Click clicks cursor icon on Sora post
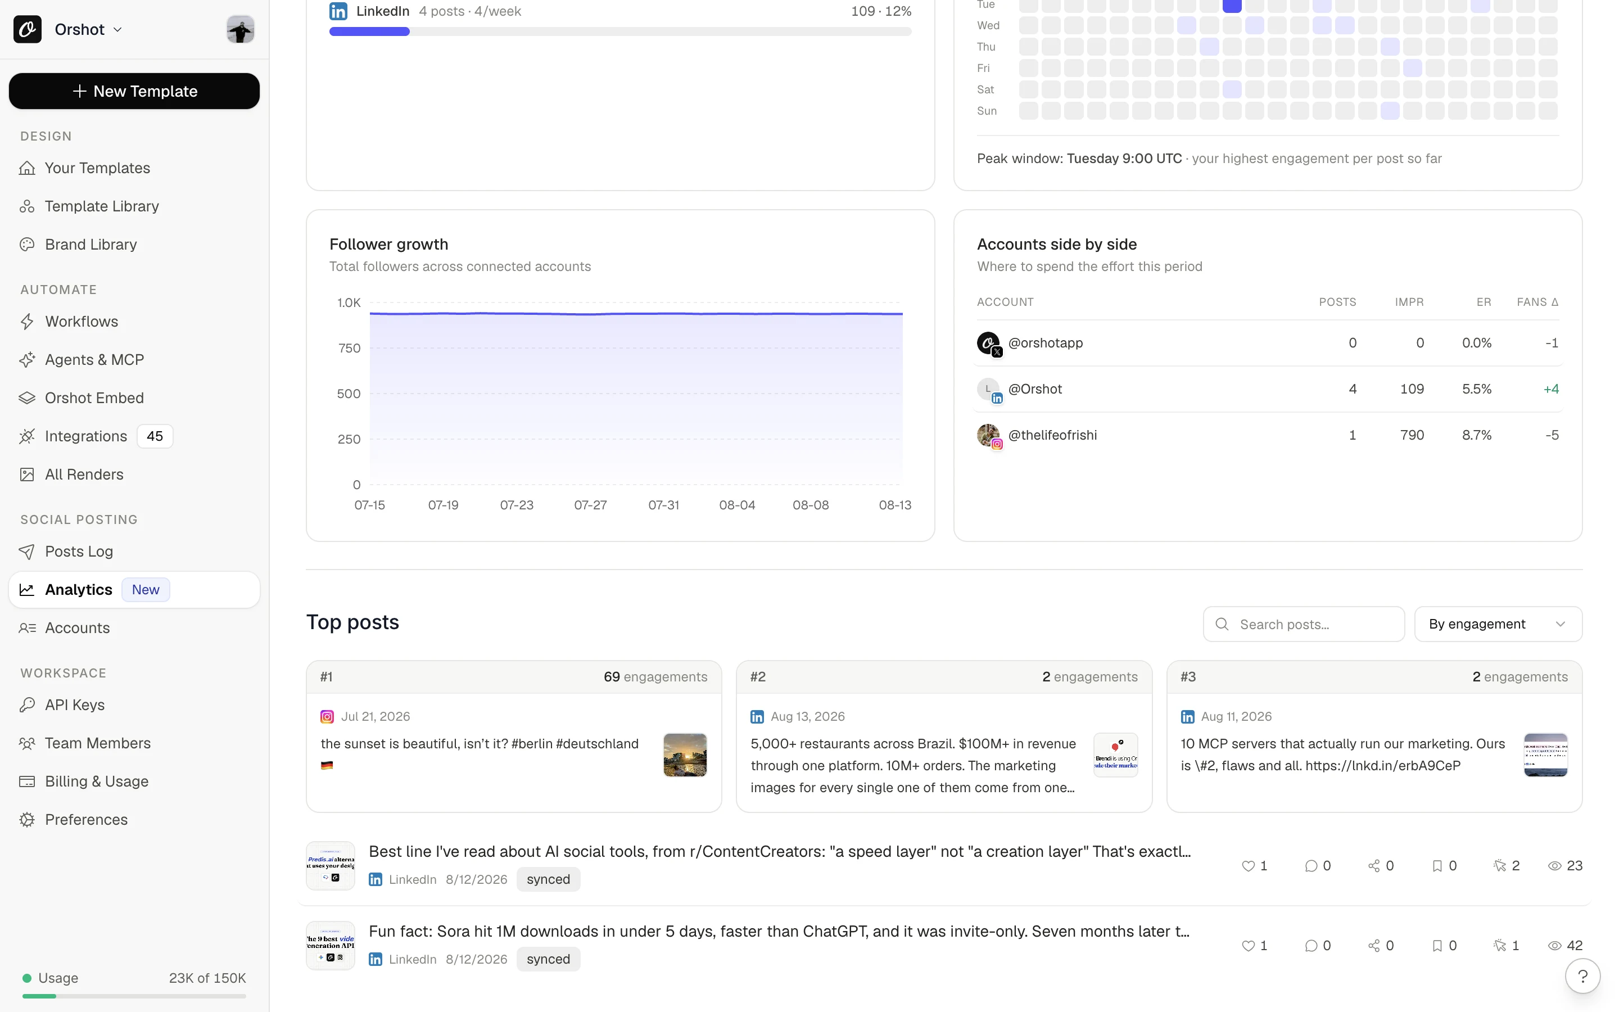Image resolution: width=1619 pixels, height=1012 pixels. click(x=1499, y=945)
